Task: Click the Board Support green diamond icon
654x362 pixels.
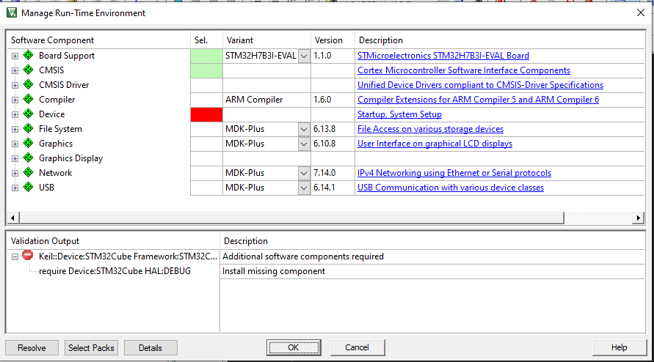Action: pyautogui.click(x=29, y=55)
